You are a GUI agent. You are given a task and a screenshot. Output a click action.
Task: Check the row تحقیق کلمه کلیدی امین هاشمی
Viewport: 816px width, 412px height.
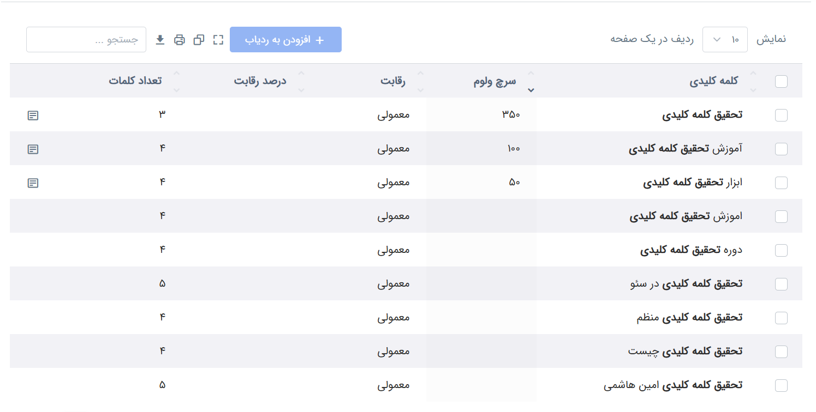pyautogui.click(x=781, y=385)
